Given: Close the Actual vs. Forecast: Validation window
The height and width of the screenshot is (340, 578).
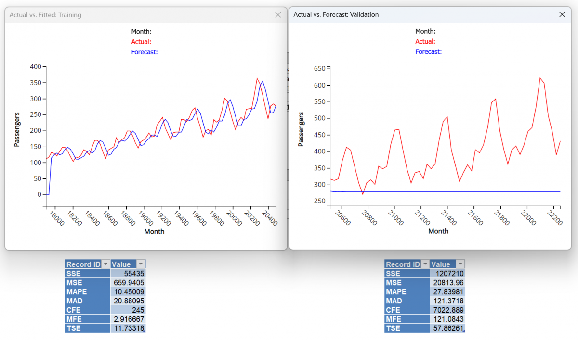Looking at the screenshot, I should 562,14.
